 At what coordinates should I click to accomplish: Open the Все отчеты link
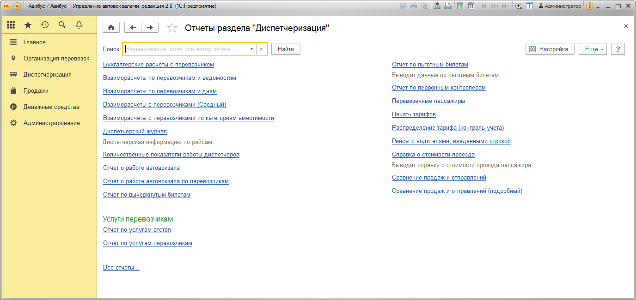[x=121, y=268]
